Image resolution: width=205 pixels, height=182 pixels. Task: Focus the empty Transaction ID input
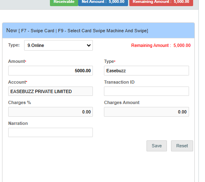146,91
